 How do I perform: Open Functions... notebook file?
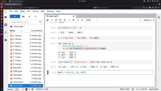26,78
